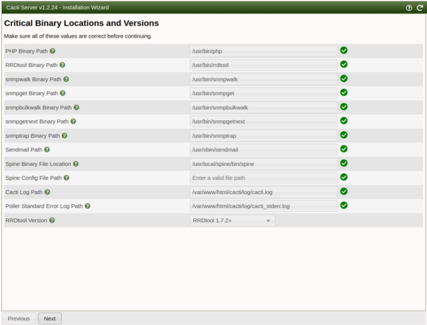This screenshot has width=427, height=325.
Task: Select the Cacti Log Path label
Action: 24,192
